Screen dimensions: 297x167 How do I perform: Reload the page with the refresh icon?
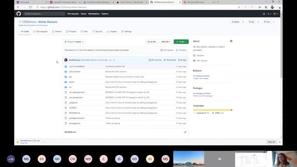point(30,7)
